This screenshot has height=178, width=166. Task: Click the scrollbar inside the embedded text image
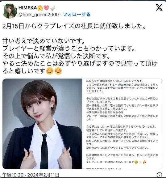coord(162,82)
